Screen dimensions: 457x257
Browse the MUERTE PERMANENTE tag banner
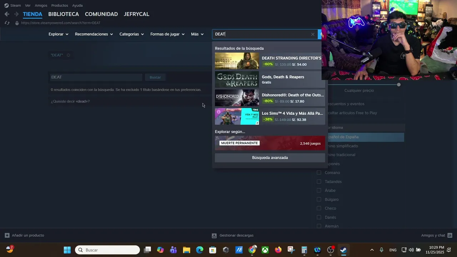tap(270, 143)
